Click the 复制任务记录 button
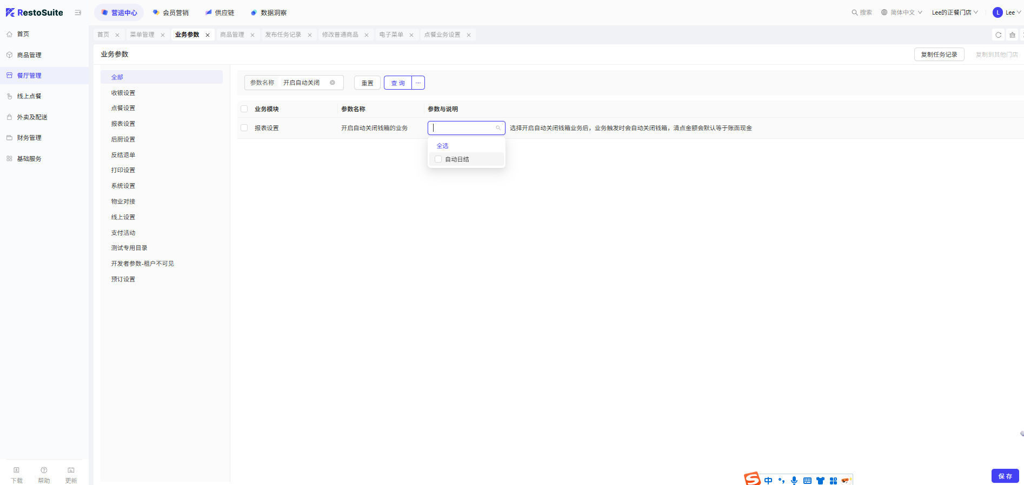The image size is (1024, 485). click(939, 55)
